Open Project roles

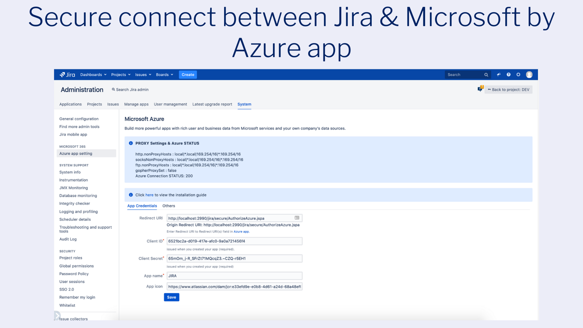[x=71, y=258]
